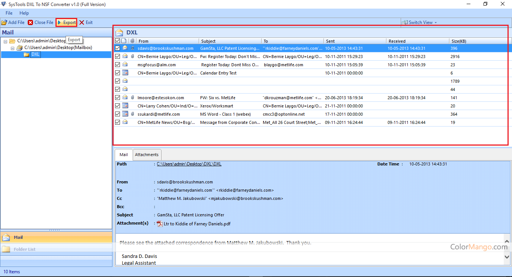Image resolution: width=512 pixels, height=277 pixels.
Task: Click calendar icon of Calendar Entry Test row
Action: coord(125,73)
